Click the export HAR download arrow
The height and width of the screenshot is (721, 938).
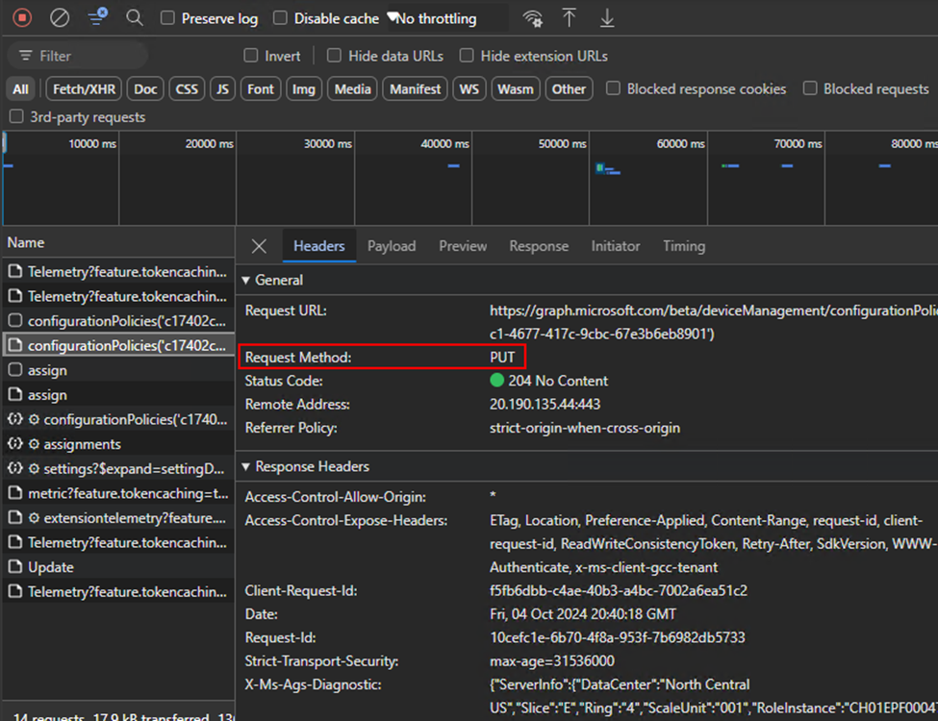click(607, 17)
